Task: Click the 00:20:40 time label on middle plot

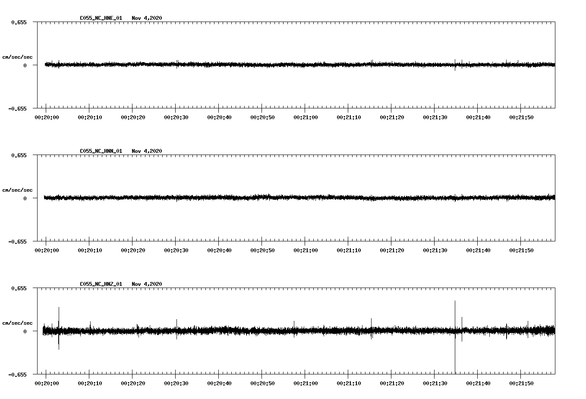Action: point(219,250)
